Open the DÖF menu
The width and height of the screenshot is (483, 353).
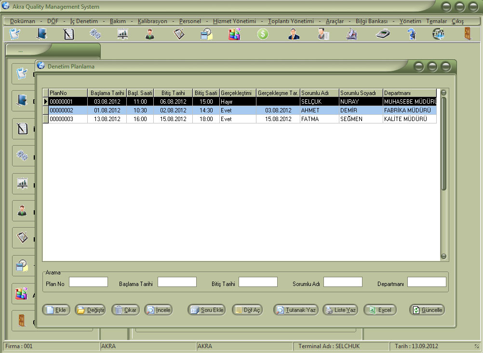click(x=53, y=21)
